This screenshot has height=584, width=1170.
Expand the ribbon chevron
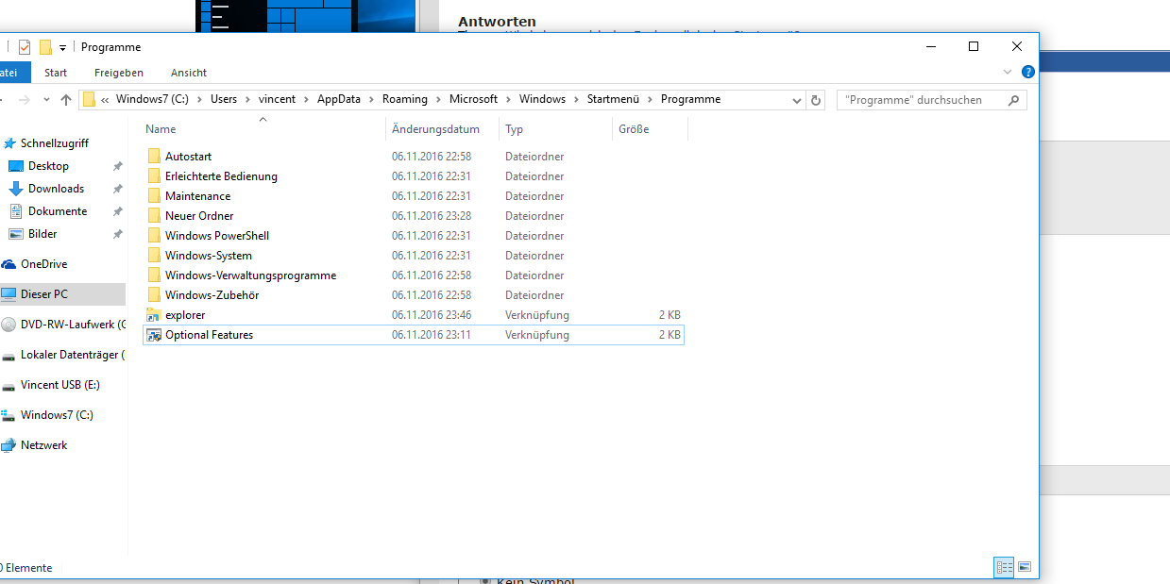[1008, 72]
